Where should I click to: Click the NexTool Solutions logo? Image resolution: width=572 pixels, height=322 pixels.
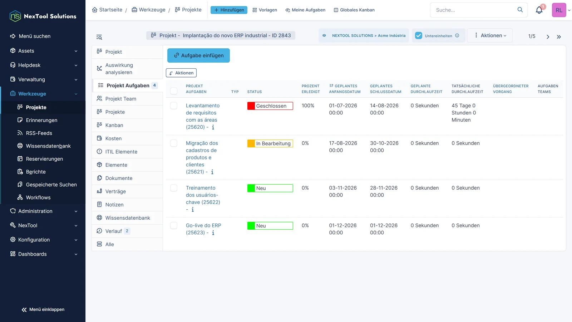[43, 16]
